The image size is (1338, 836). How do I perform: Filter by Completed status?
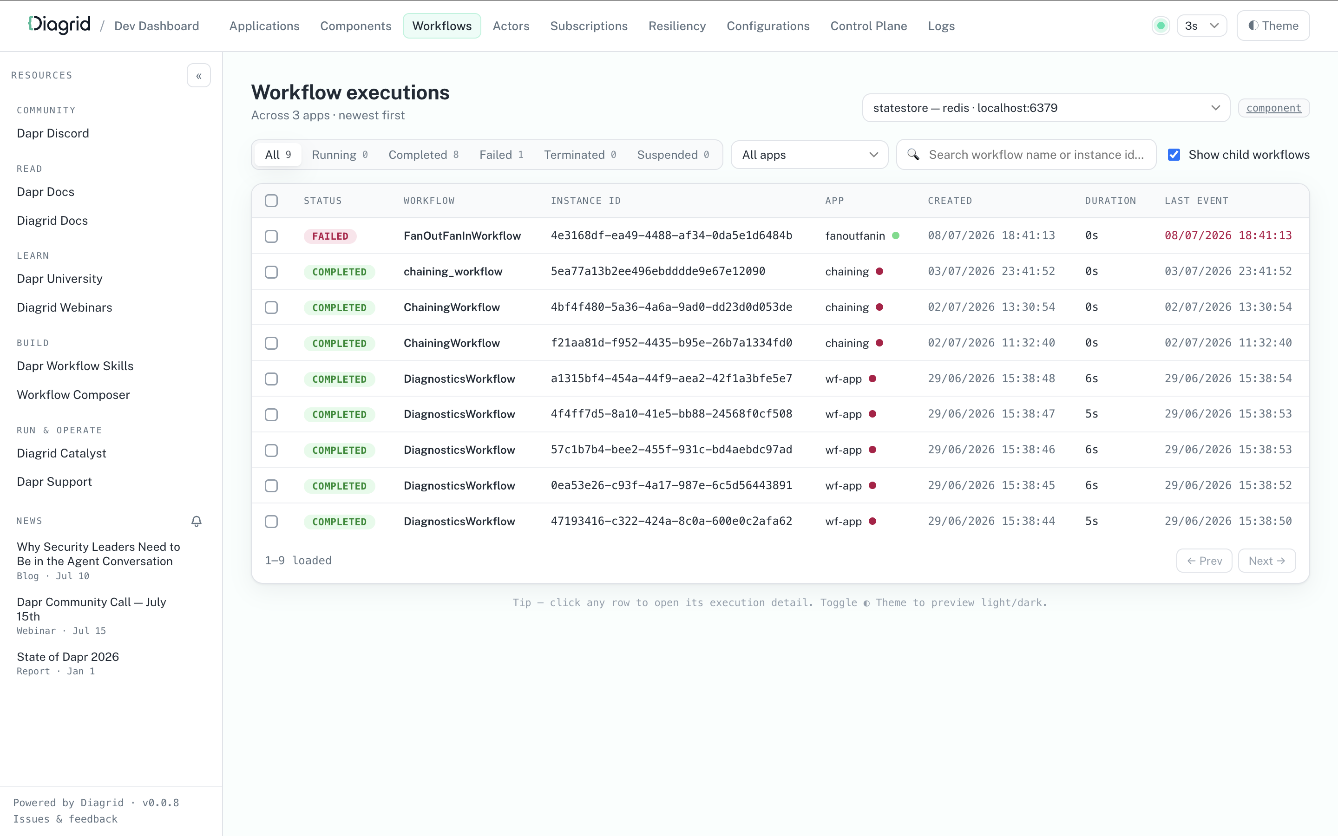click(424, 155)
